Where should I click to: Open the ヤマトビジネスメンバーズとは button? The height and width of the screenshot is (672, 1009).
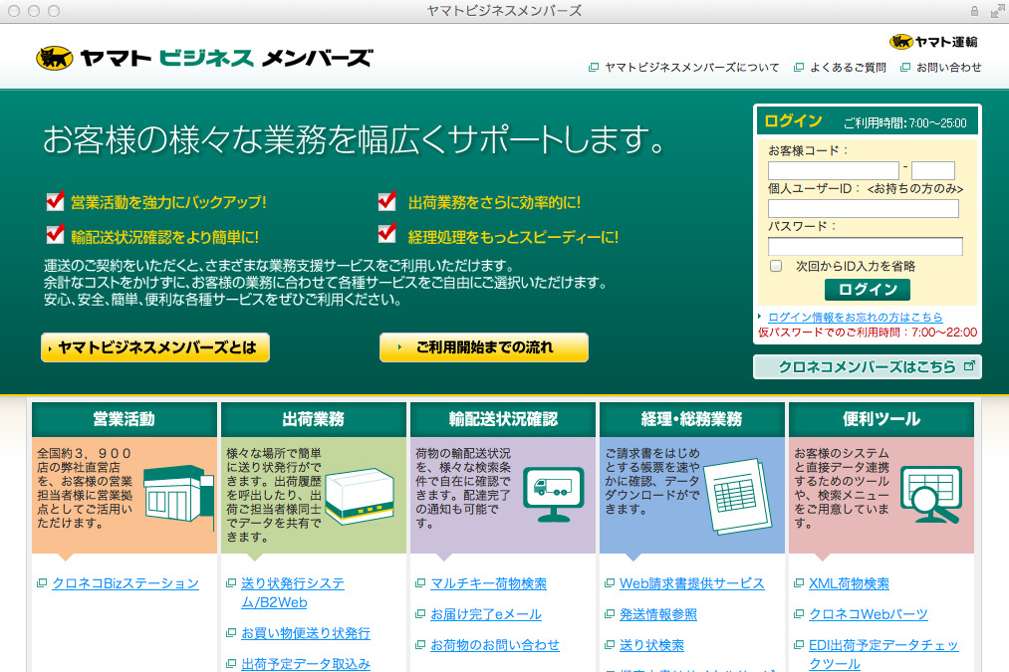tap(155, 347)
